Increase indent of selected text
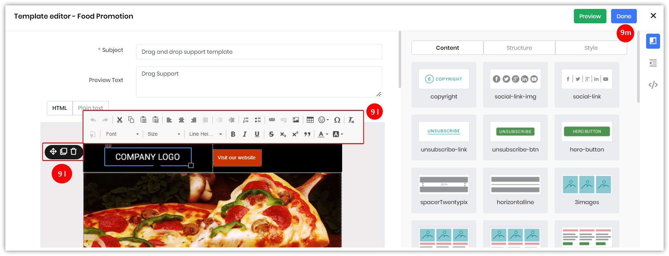This screenshot has width=669, height=256. [x=232, y=120]
